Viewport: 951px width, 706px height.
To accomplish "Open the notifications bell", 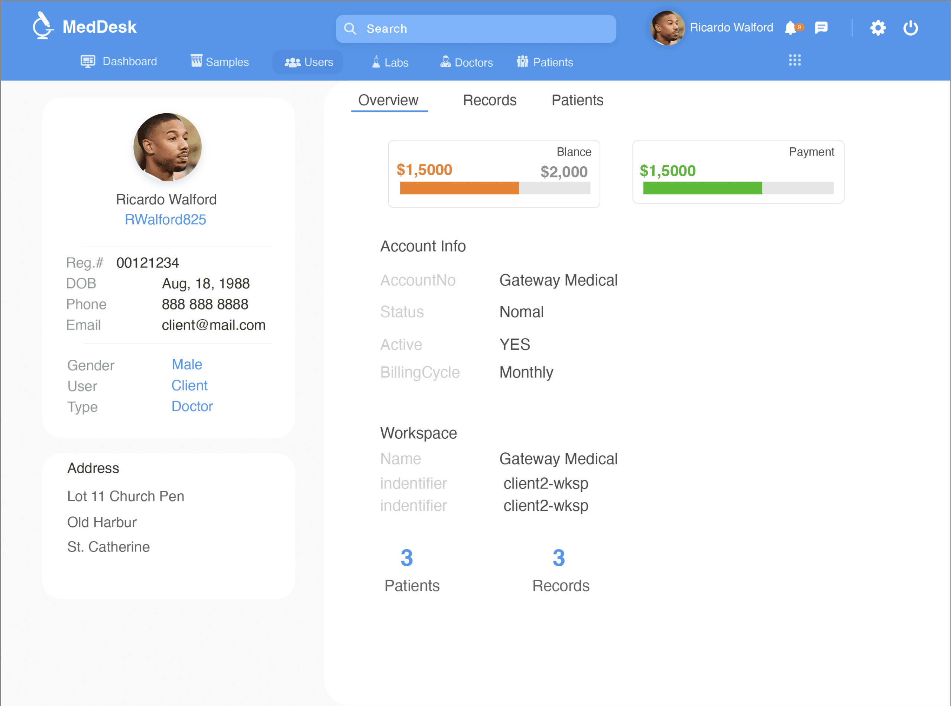I will (x=790, y=28).
